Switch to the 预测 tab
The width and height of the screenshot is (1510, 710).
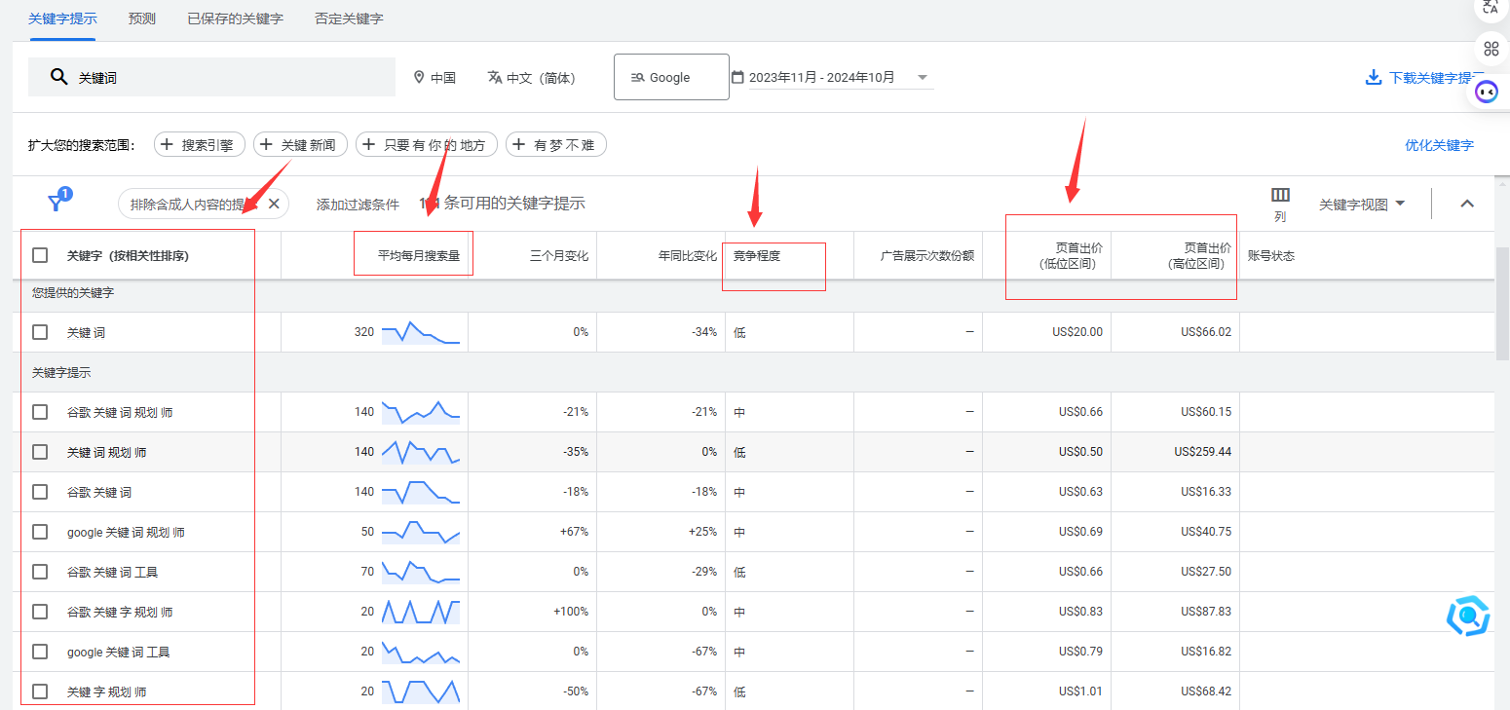(x=141, y=17)
